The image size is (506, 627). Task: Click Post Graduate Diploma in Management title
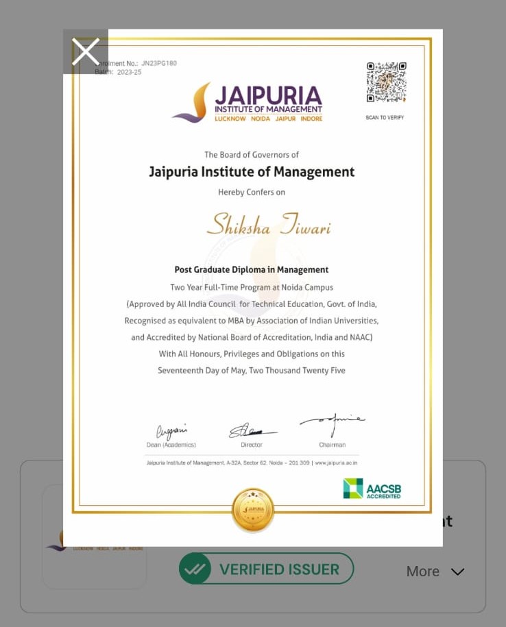point(251,269)
